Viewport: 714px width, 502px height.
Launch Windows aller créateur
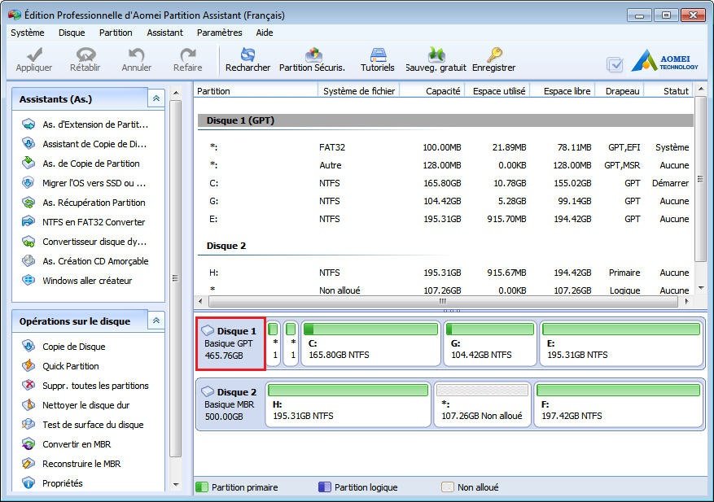77,281
